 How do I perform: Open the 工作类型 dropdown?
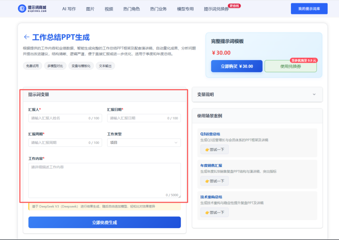pos(144,142)
